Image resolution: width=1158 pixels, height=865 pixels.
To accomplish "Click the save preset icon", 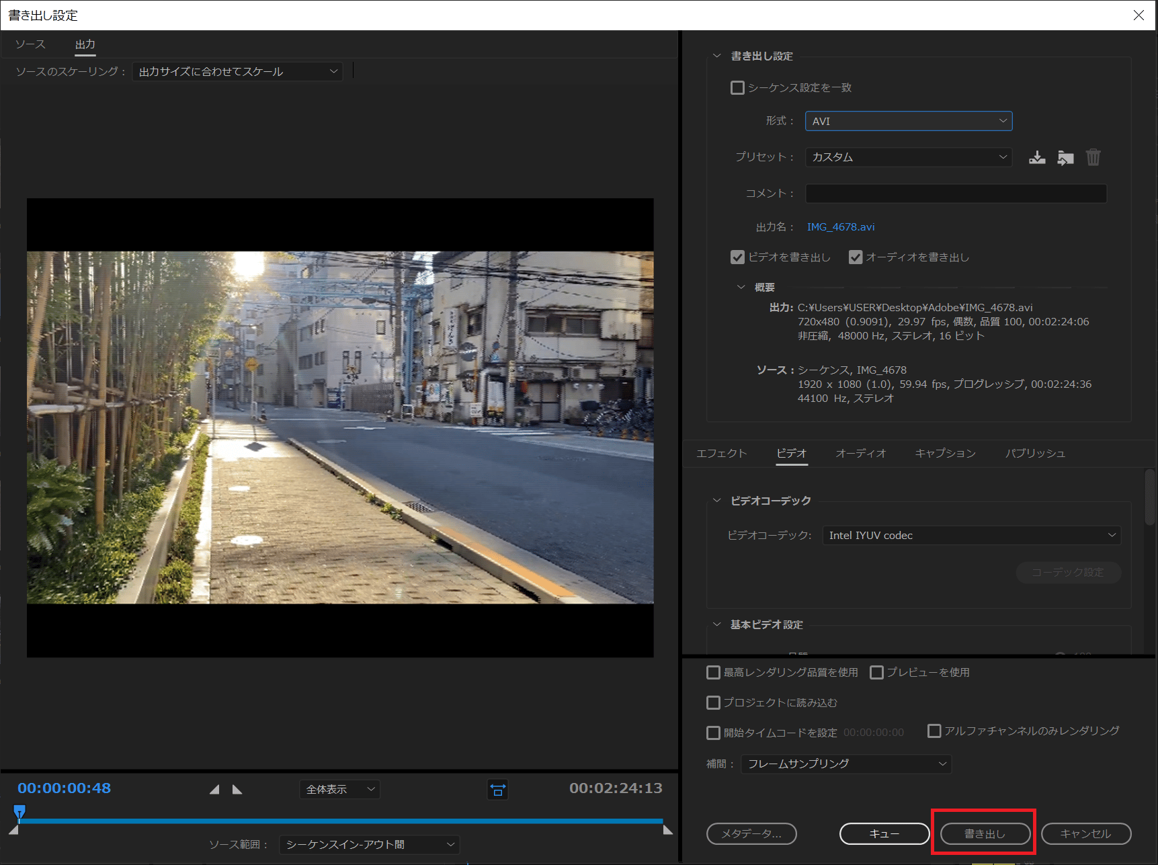I will [1037, 157].
